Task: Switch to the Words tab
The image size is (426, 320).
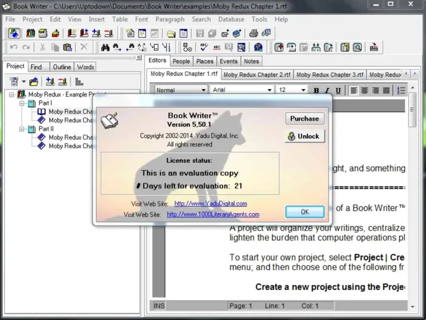Action: [86, 67]
